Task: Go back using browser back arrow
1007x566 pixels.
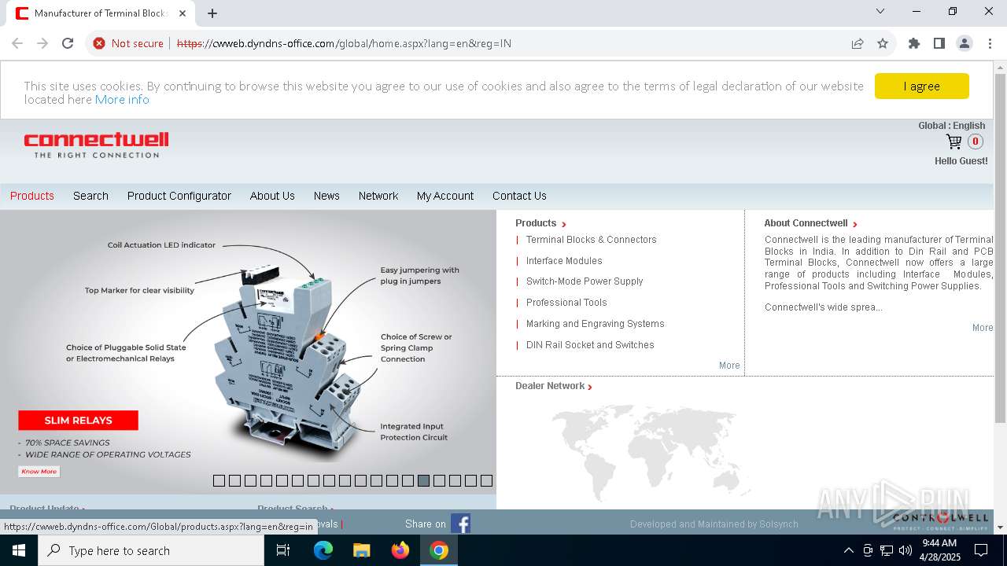Action: click(17, 43)
